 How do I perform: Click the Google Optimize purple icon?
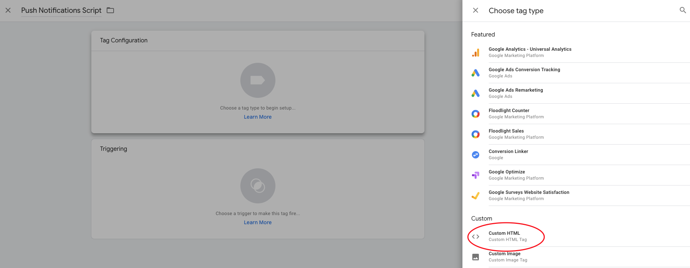[475, 175]
